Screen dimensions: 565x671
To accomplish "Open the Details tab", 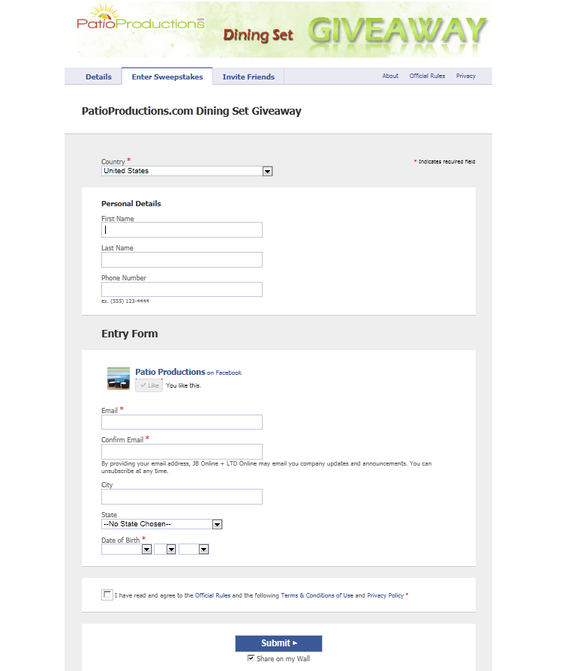I will (98, 76).
